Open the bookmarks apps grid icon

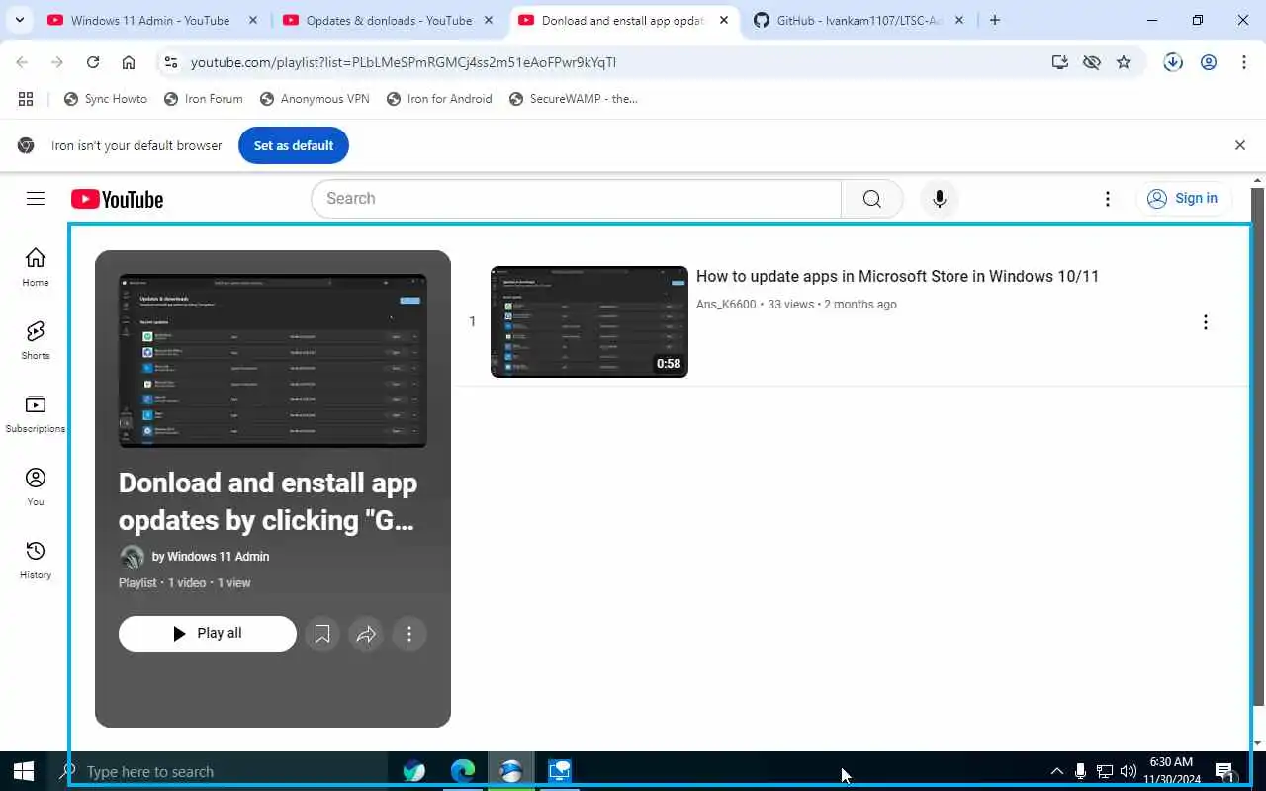[x=26, y=99]
